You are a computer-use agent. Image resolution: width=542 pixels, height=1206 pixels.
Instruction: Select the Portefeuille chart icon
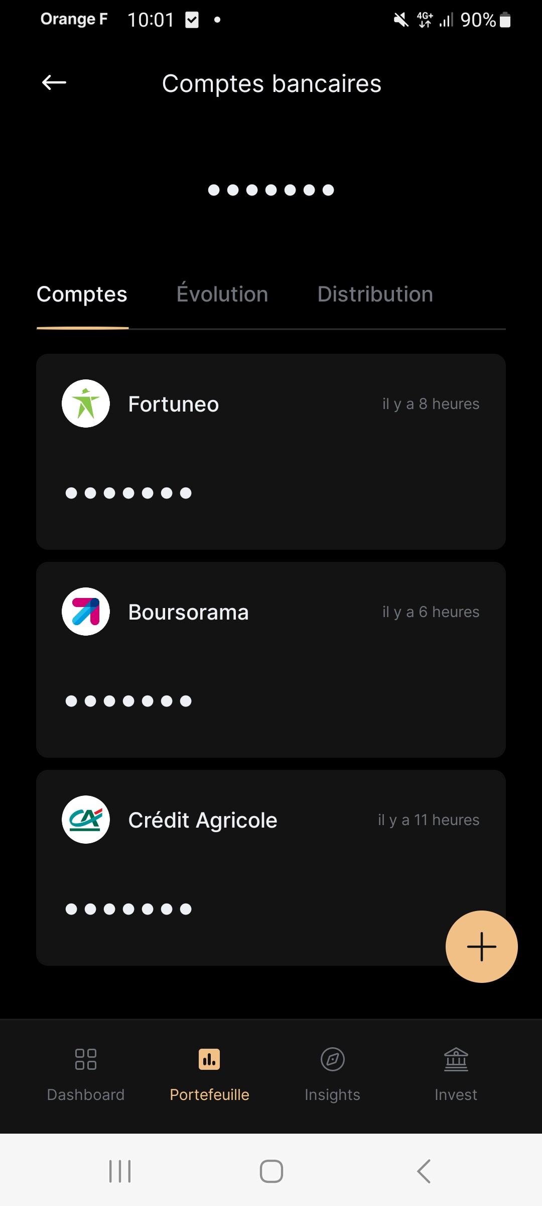click(x=209, y=1059)
